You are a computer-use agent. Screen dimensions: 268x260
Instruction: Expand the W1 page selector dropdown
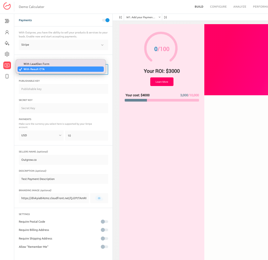(x=143, y=17)
